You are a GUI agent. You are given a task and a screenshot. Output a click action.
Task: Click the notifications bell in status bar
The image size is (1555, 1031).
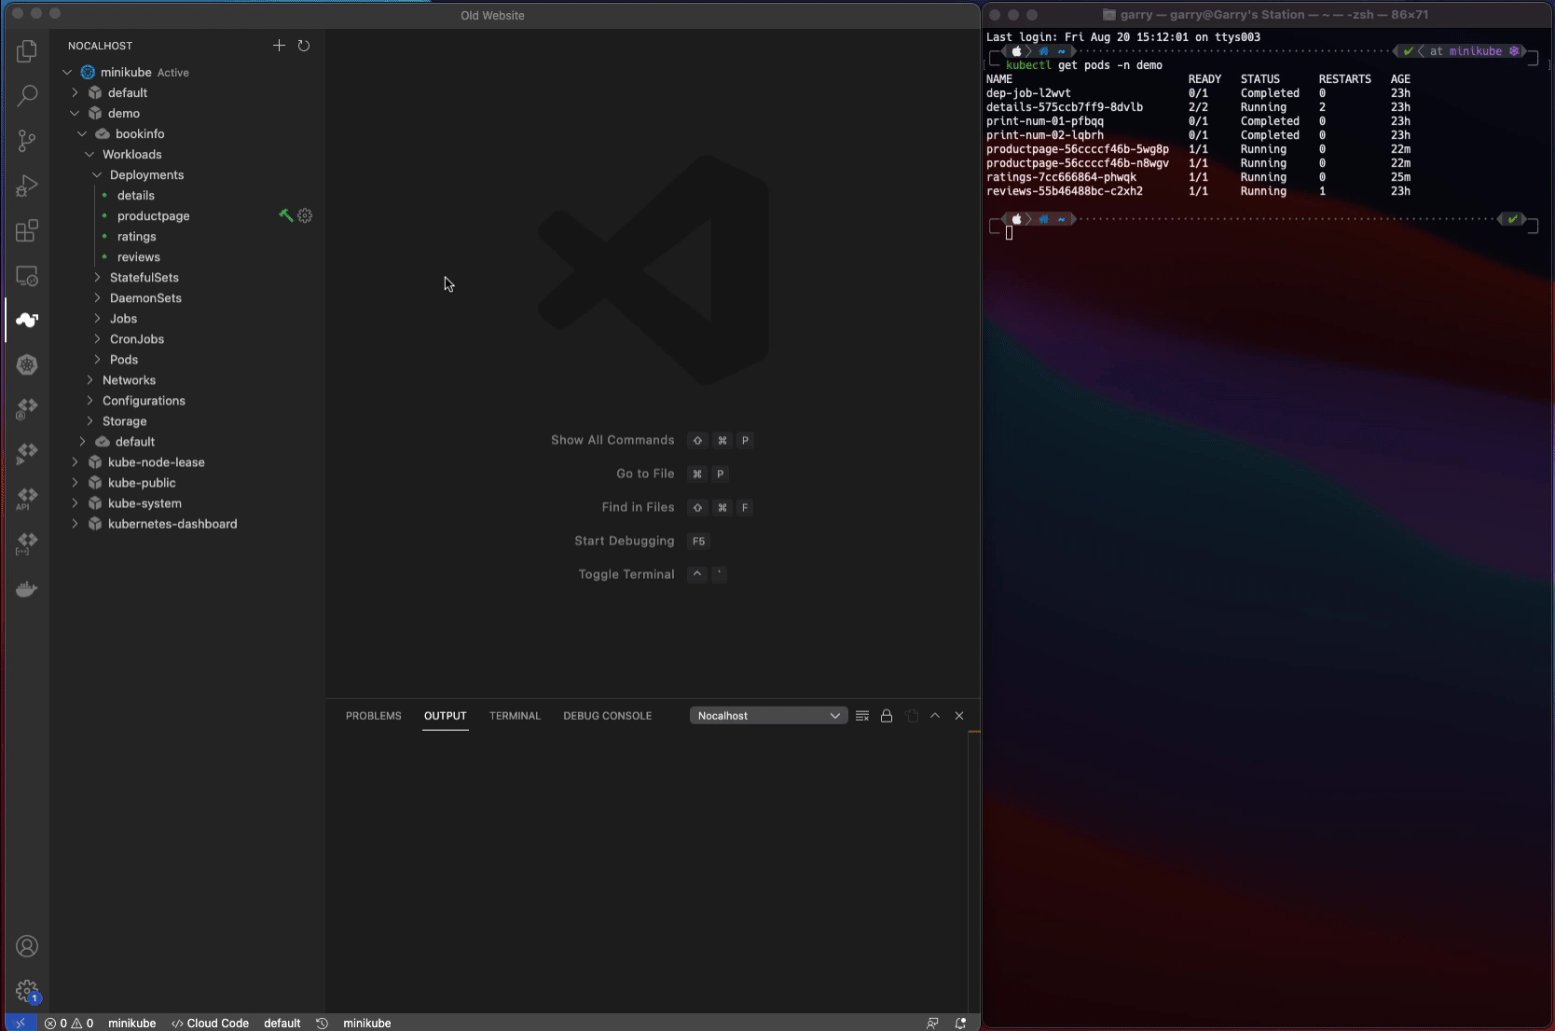(x=960, y=1023)
